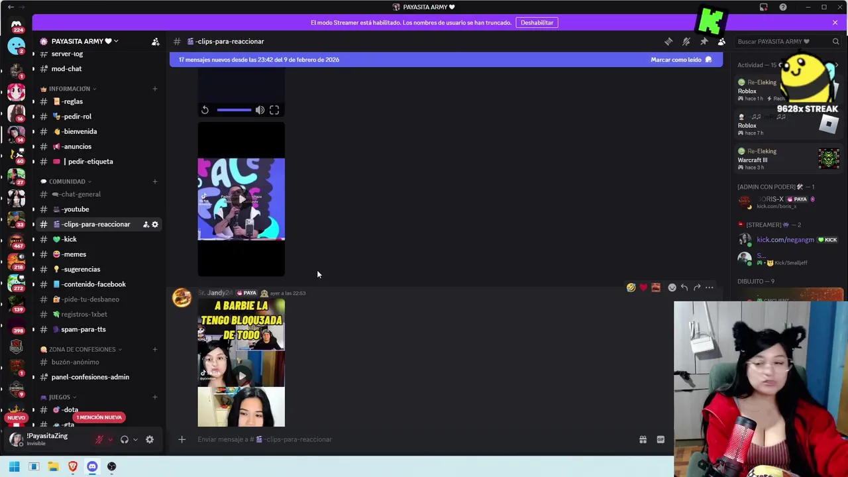Toggle deafen headphones icon
Image resolution: width=848 pixels, height=477 pixels.
click(x=124, y=439)
